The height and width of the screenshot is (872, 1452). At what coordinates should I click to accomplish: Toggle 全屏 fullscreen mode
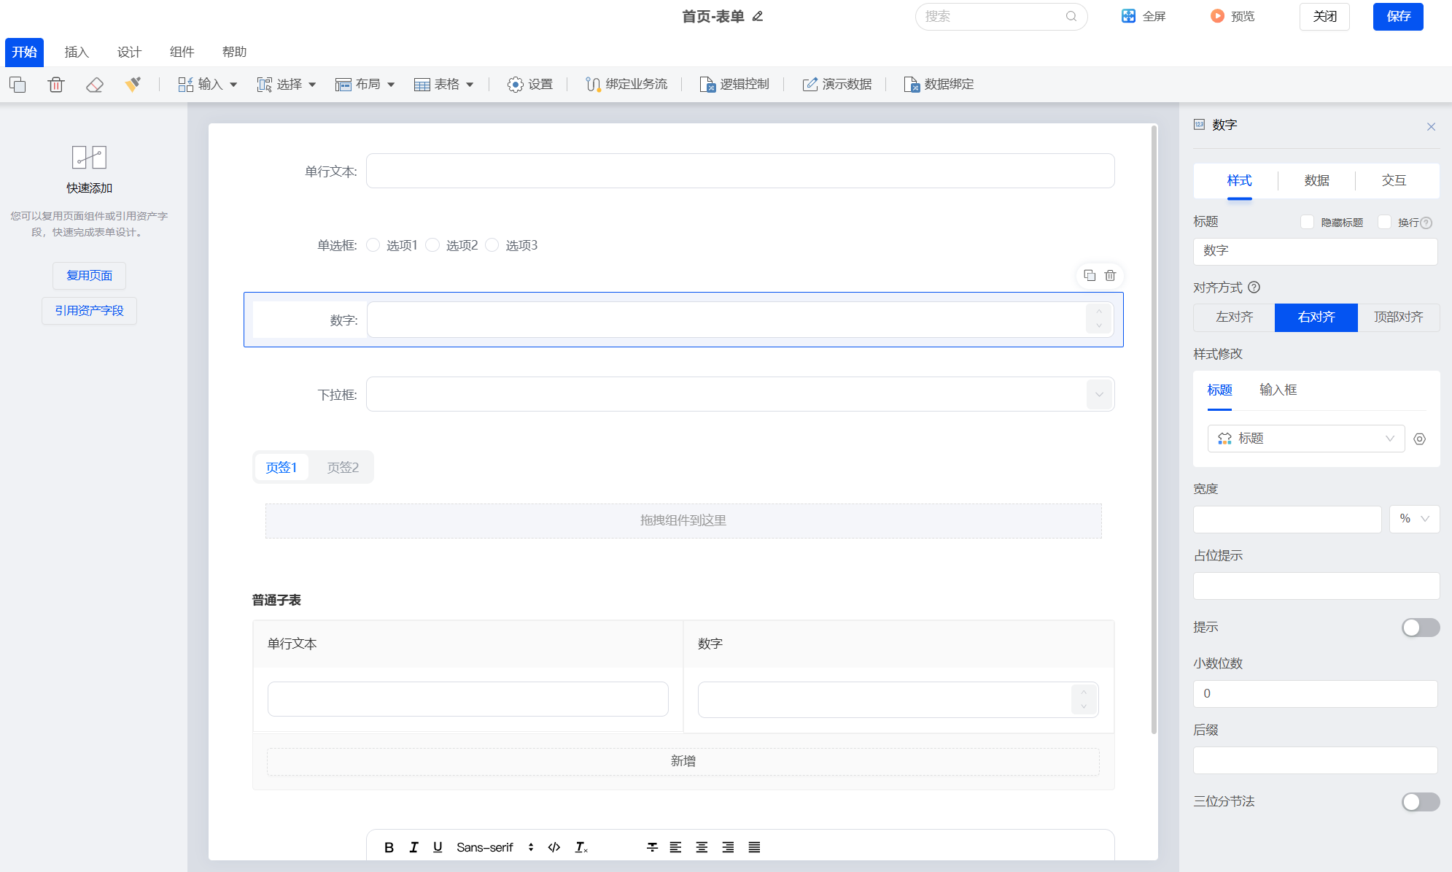pos(1144,16)
